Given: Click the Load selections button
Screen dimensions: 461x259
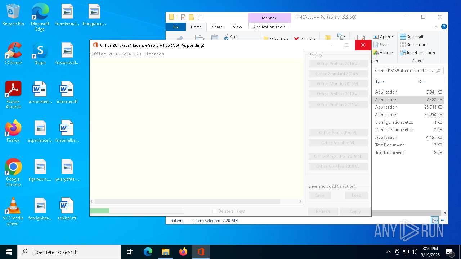Looking at the screenshot, I should coord(356,195).
